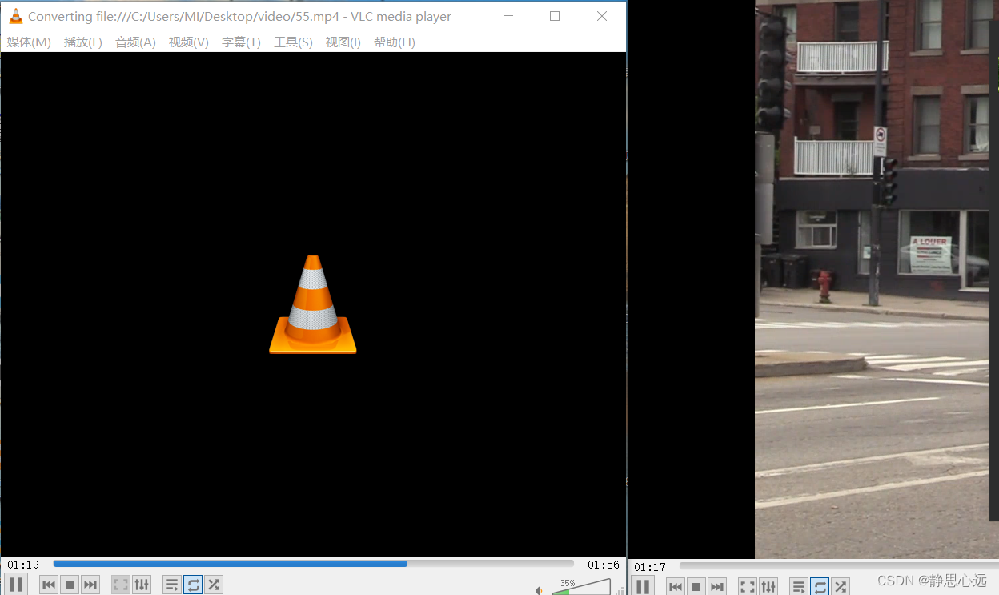Open the 帮助(H) menu

395,42
